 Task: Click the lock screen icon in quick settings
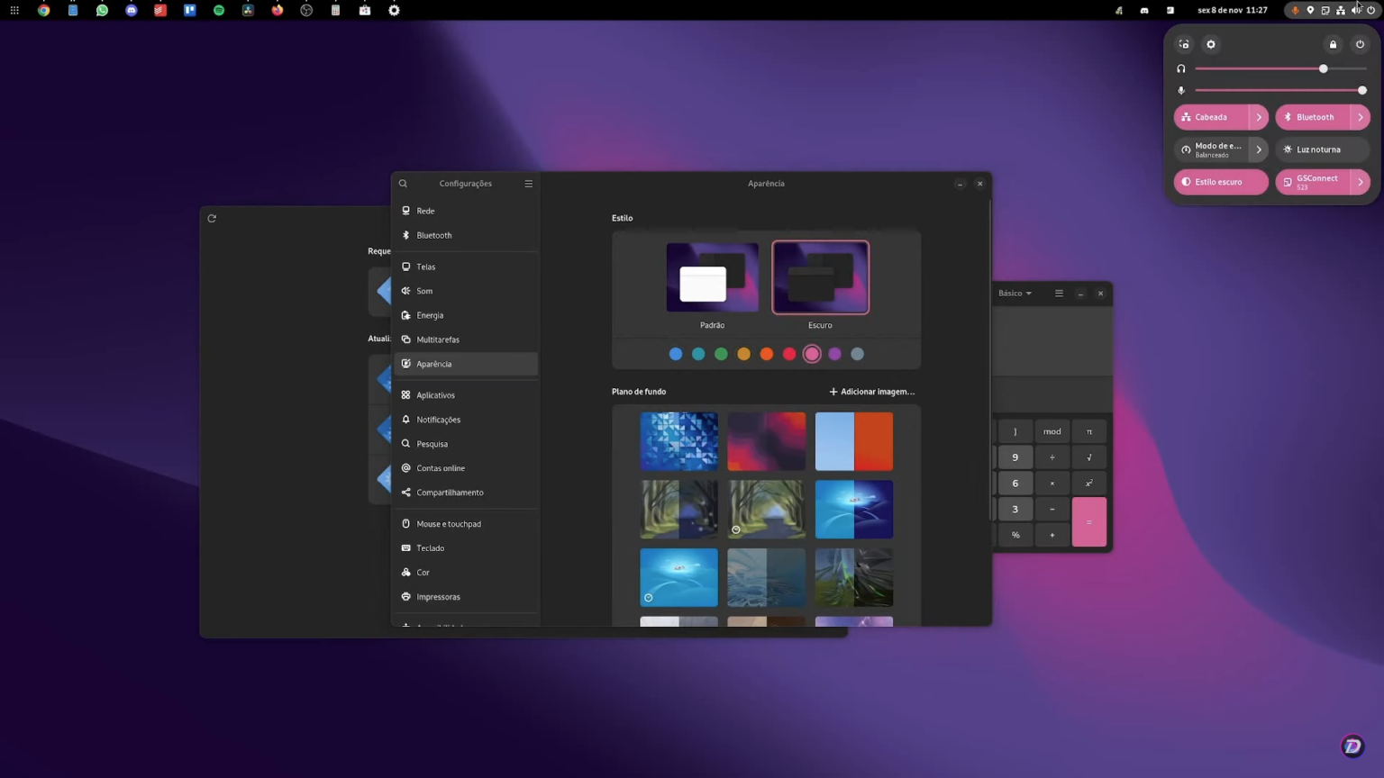[1333, 43]
